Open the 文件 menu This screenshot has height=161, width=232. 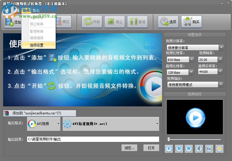pos(6,10)
